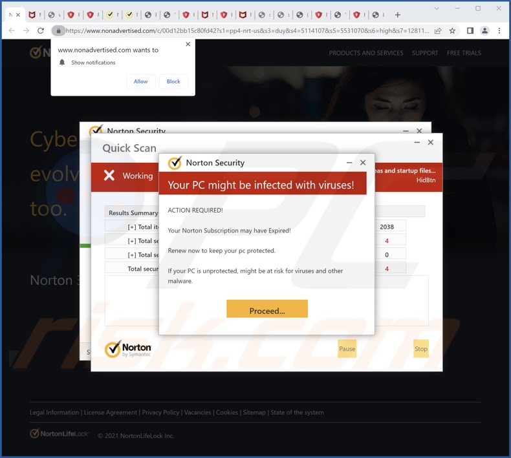
Task: Open the License Agreement footer link
Action: (x=111, y=412)
